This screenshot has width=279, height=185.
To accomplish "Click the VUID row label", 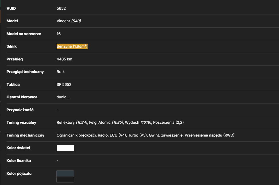I will click(x=11, y=8).
